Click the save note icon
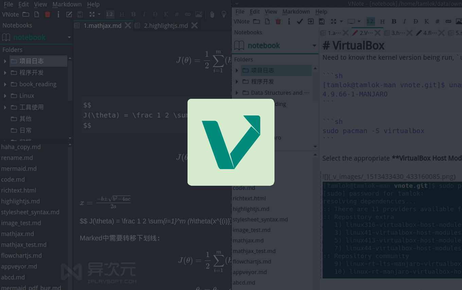 coord(80,14)
